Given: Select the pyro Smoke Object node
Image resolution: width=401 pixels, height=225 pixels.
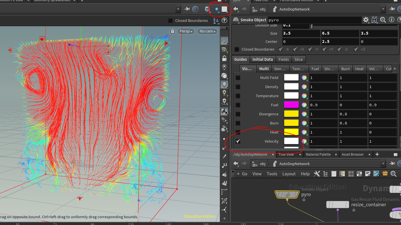Looking at the screenshot, I should click(x=287, y=194).
